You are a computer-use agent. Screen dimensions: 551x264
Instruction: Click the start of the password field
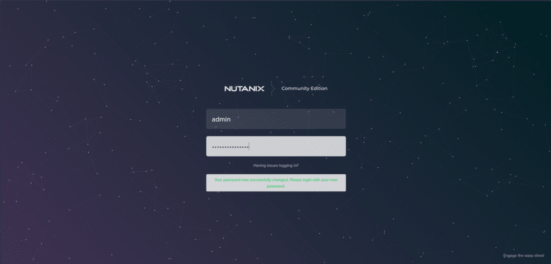point(210,146)
